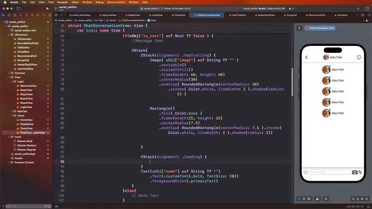Collapse the UICommon group
Image resolution: width=372 pixels, height=209 pixels.
pyautogui.click(x=9, y=35)
